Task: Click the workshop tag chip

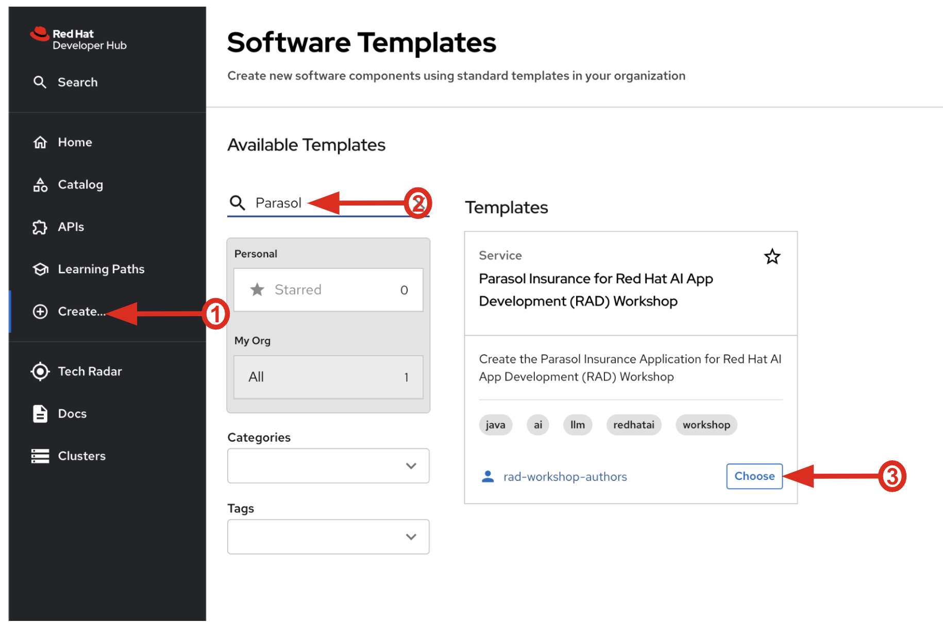Action: point(706,425)
